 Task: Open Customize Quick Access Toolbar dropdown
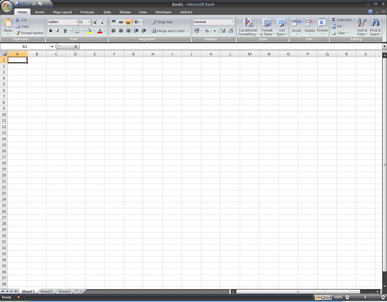point(47,4)
